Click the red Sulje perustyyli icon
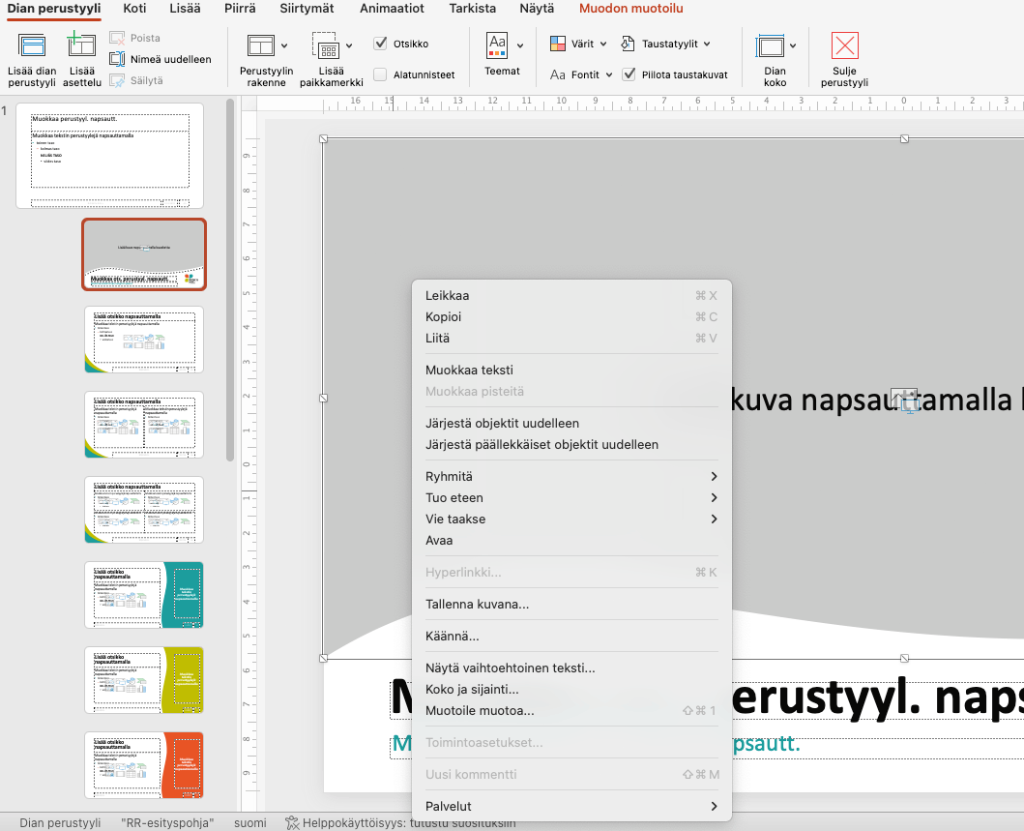 (844, 45)
